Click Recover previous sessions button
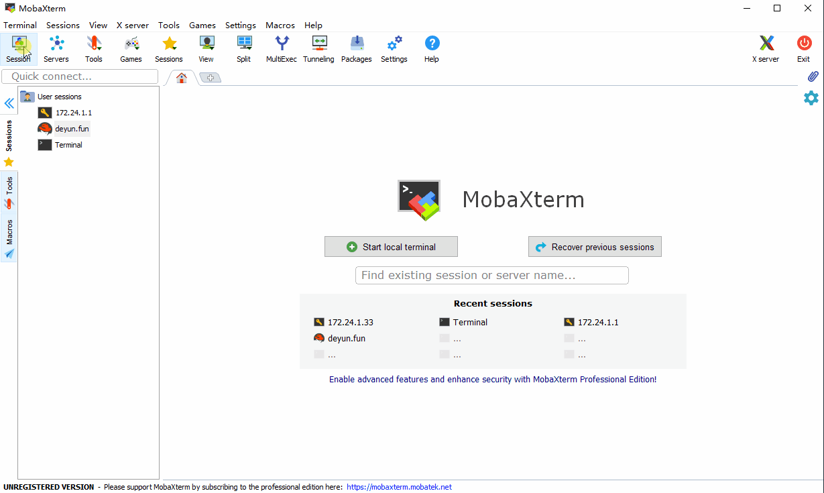Image resolution: width=824 pixels, height=493 pixels. pos(595,247)
